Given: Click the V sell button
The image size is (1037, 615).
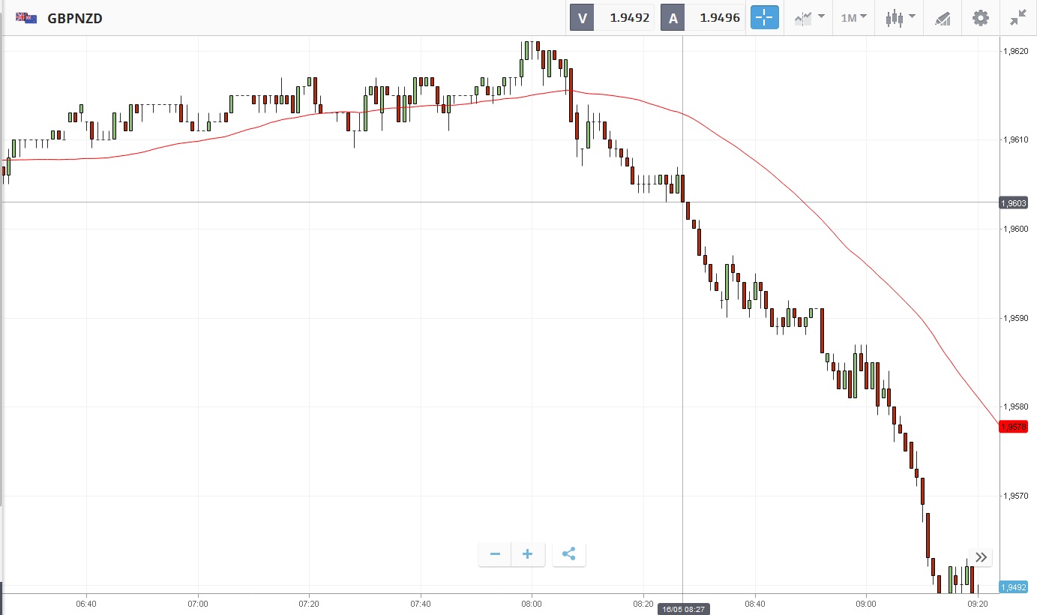Looking at the screenshot, I should click(583, 18).
